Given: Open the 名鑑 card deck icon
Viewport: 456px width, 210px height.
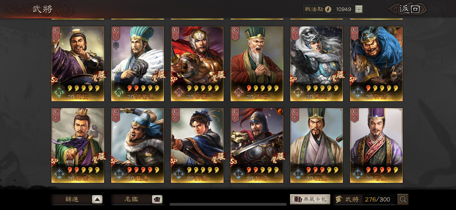Looking at the screenshot, I should [x=157, y=199].
